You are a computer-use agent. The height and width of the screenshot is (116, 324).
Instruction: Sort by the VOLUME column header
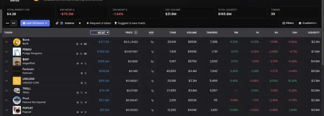192,32
